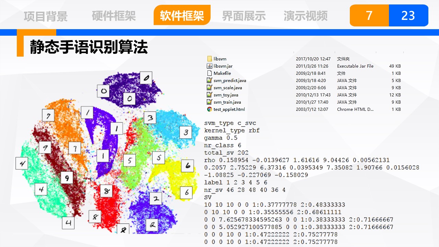Click the orange page number 7
This screenshot has width=439, height=247.
click(x=369, y=15)
